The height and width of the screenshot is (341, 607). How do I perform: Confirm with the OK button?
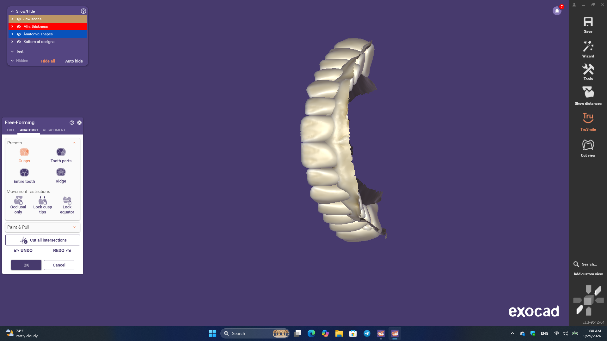coord(26,265)
